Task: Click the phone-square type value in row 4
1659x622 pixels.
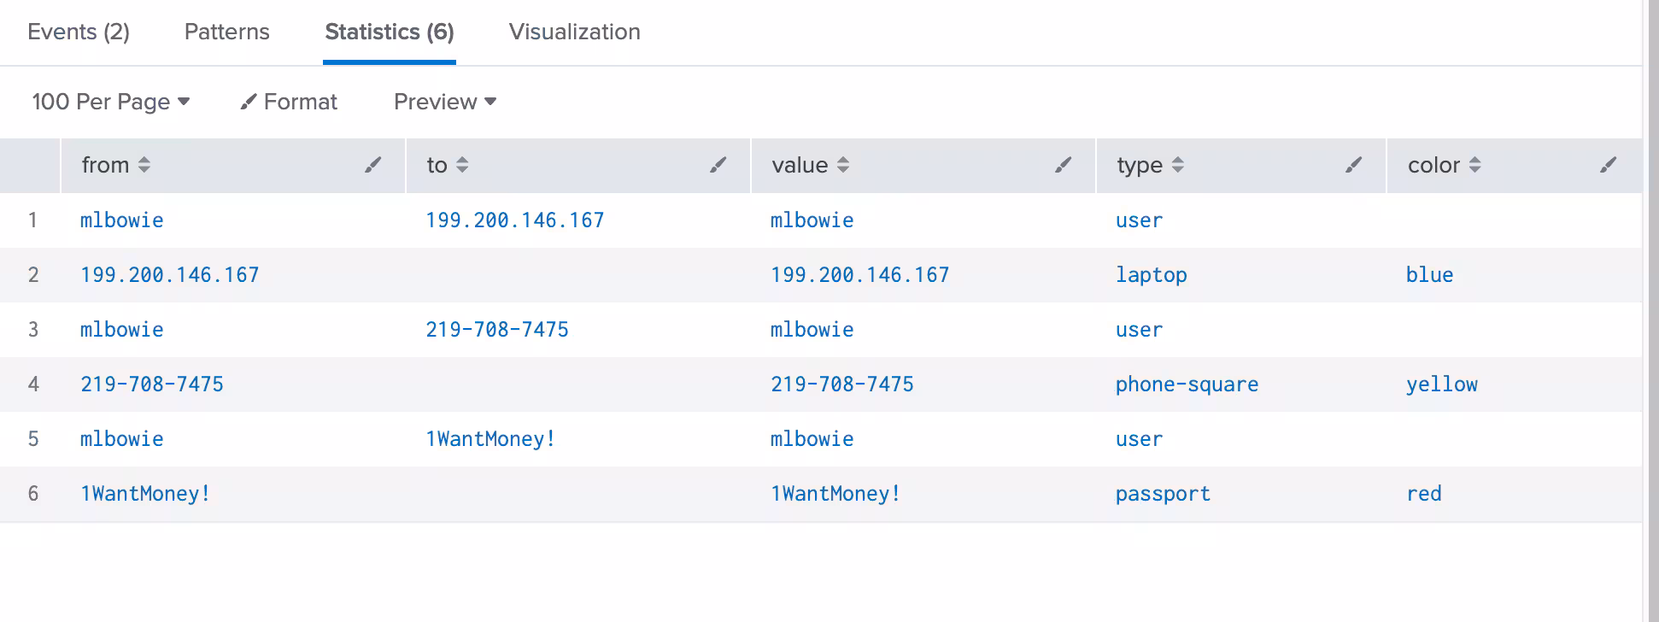Action: 1187,384
